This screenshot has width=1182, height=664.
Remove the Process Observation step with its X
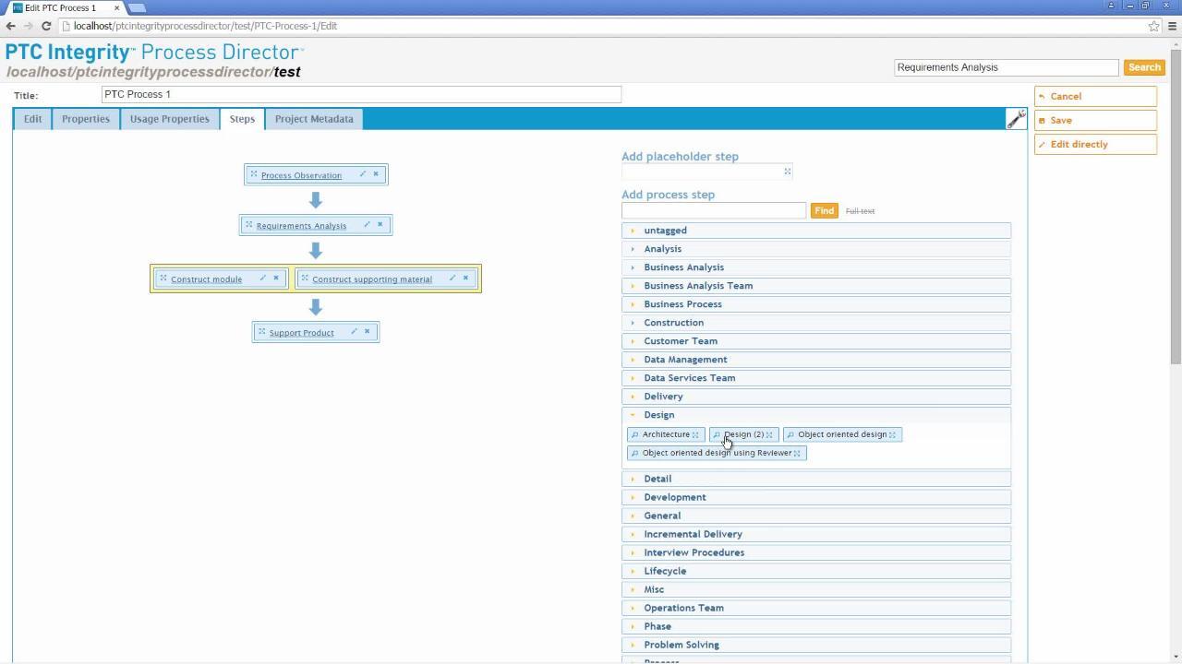point(376,174)
